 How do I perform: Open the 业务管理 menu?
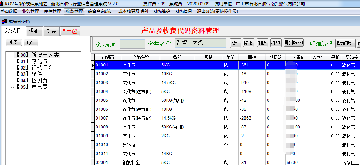[x=30, y=11]
